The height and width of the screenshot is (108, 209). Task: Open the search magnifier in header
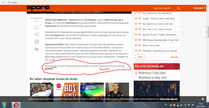(179, 8)
